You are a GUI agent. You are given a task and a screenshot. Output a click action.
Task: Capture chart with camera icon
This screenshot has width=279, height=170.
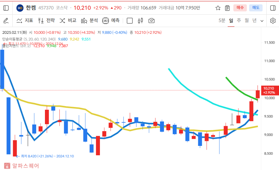pyautogui.click(x=152, y=21)
